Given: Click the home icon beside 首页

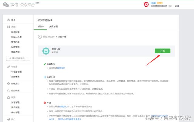Looking at the screenshot, I should tap(8, 20).
